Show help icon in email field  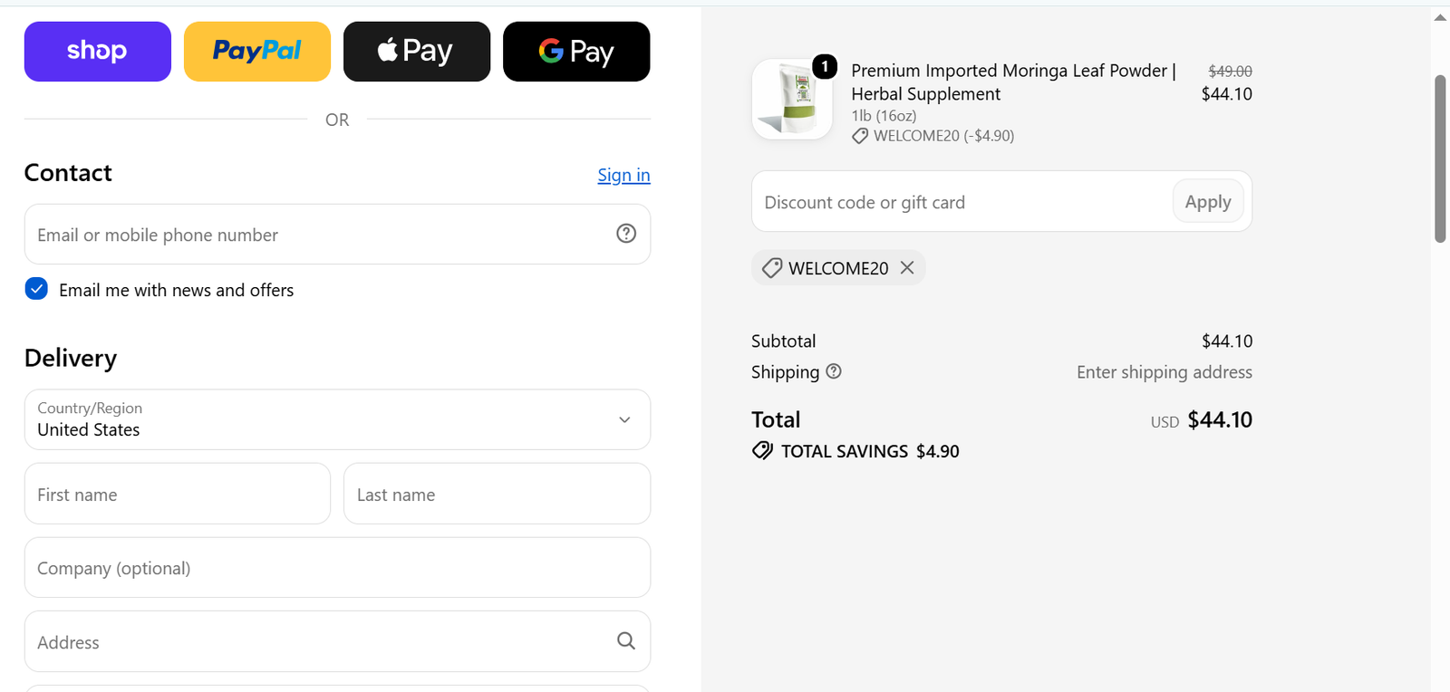coord(626,234)
